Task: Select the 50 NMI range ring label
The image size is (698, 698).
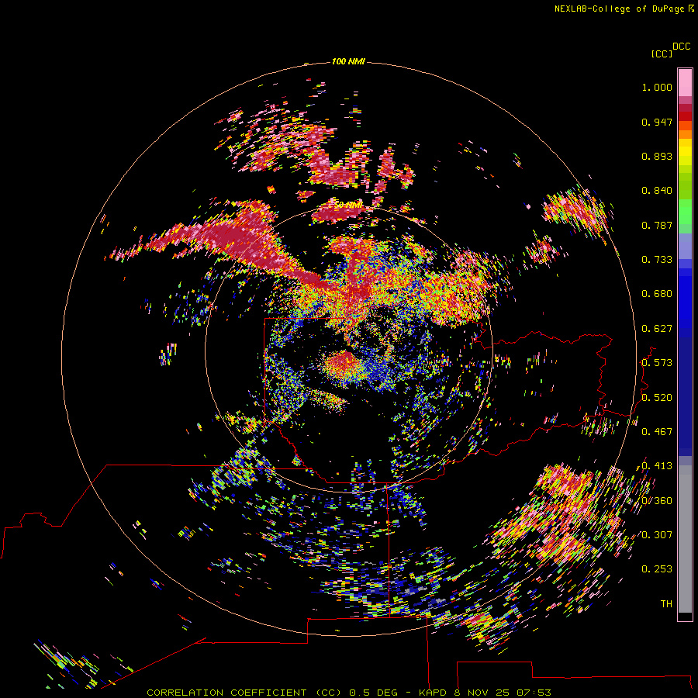Action: [x=348, y=205]
